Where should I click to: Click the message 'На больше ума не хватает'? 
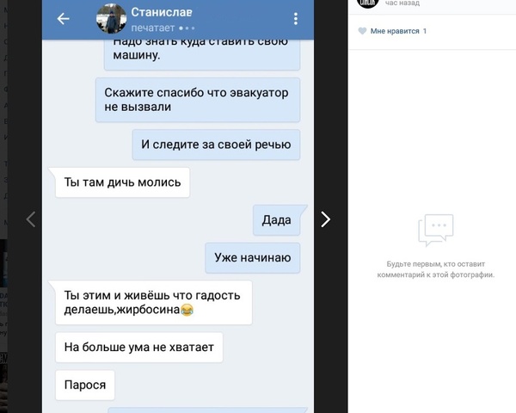[138, 348]
